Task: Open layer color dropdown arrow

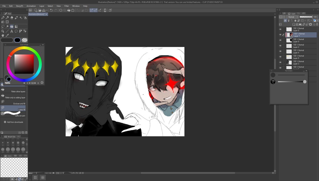Action: click(x=318, y=21)
